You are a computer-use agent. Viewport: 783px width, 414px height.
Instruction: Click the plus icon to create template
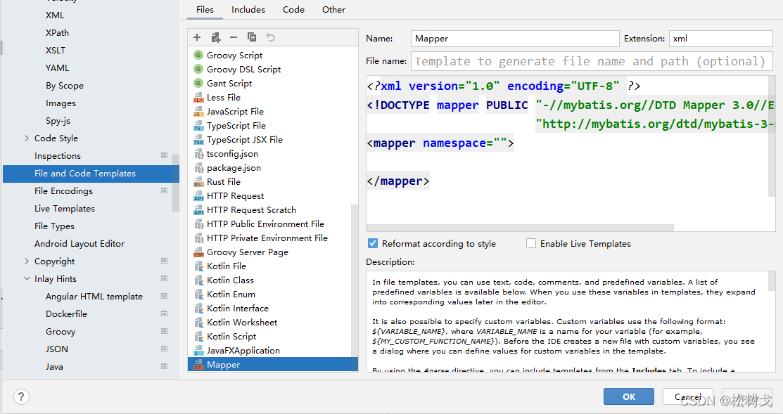pyautogui.click(x=197, y=37)
